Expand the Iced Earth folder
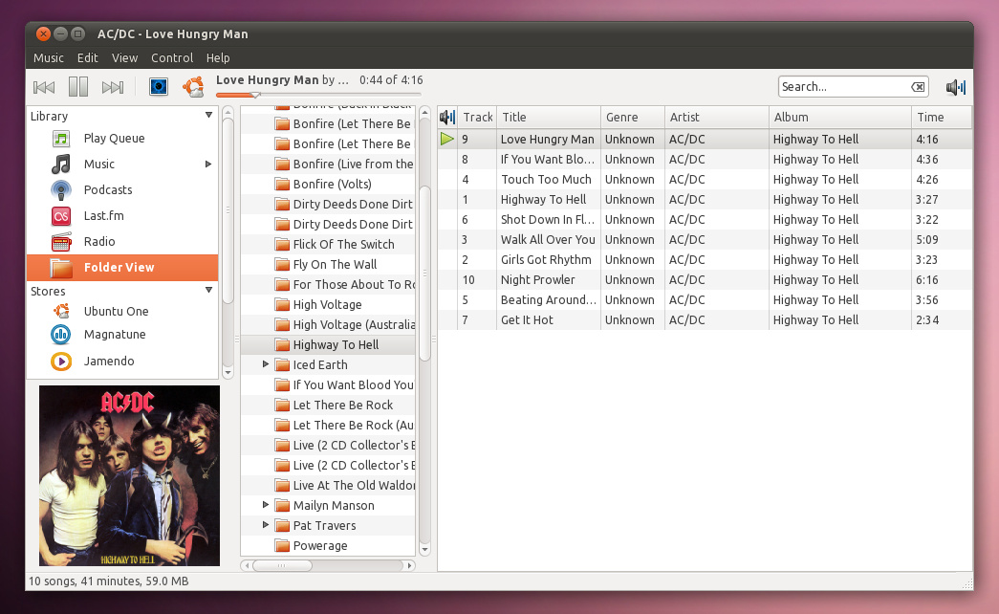Image resolution: width=999 pixels, height=614 pixels. click(x=266, y=364)
